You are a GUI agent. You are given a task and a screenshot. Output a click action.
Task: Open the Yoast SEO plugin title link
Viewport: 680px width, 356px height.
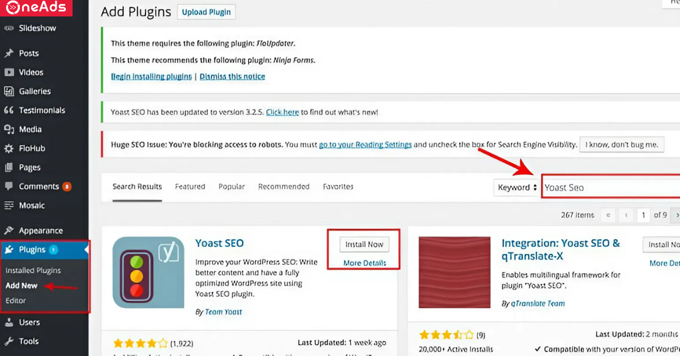219,243
